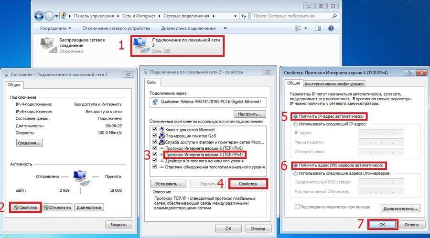
Task: Toggle Ответчик обнаружения топологии checkbox
Action: pos(155,167)
